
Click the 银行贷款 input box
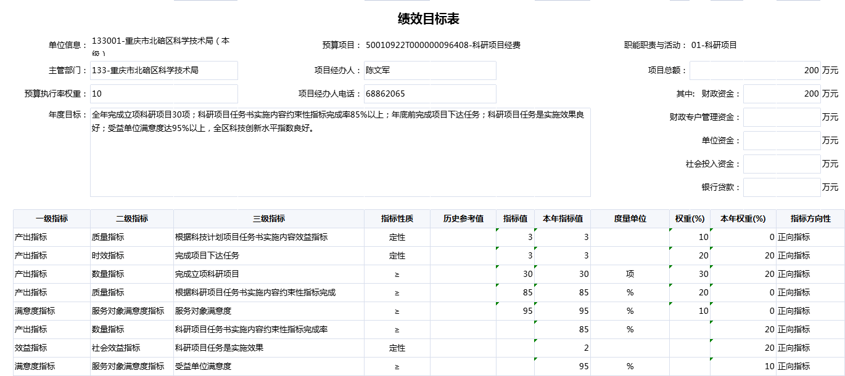coord(781,187)
